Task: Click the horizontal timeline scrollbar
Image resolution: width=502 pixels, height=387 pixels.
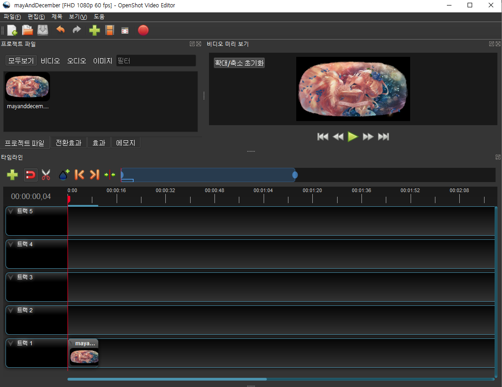Action: point(167,379)
